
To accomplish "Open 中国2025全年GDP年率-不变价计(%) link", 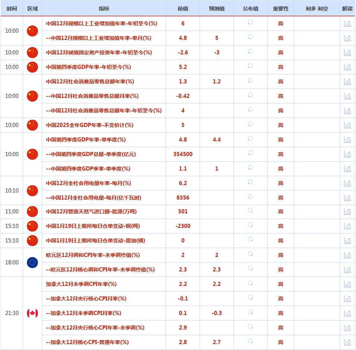I will pyautogui.click(x=90, y=125).
